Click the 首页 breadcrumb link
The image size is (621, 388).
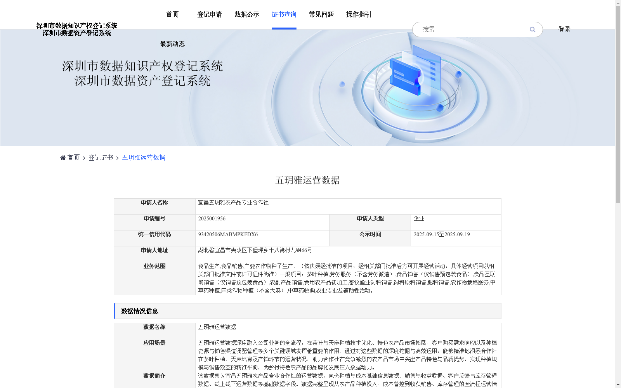73,158
